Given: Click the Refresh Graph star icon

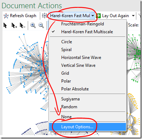Looking at the screenshot, I should pyautogui.click(x=6, y=16).
